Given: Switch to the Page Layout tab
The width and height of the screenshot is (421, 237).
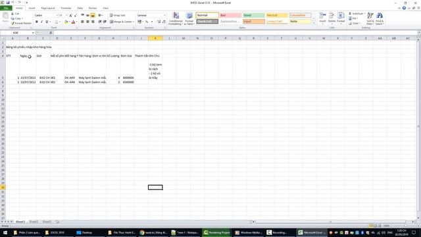Looking at the screenshot, I should [48, 8].
